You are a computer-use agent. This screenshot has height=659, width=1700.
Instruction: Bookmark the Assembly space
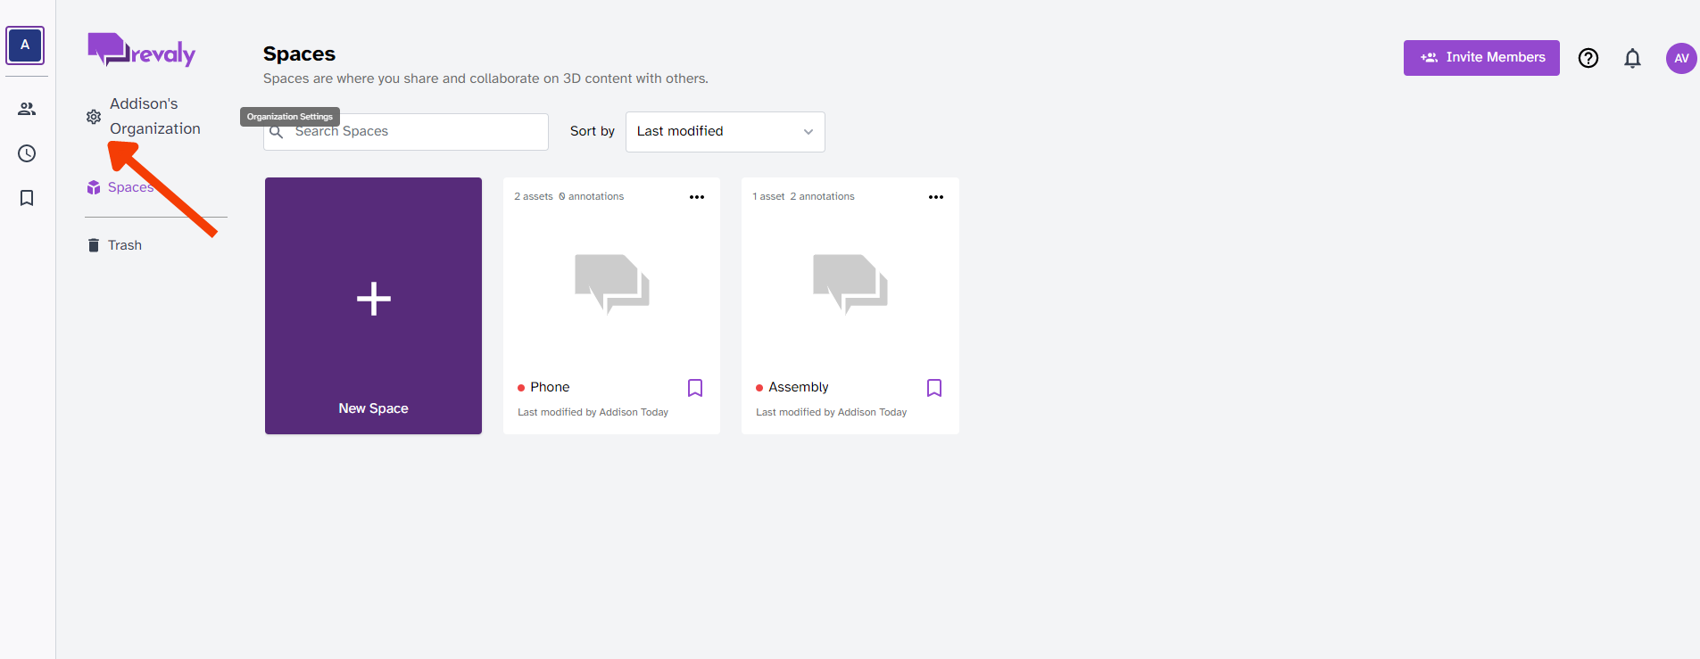click(934, 388)
